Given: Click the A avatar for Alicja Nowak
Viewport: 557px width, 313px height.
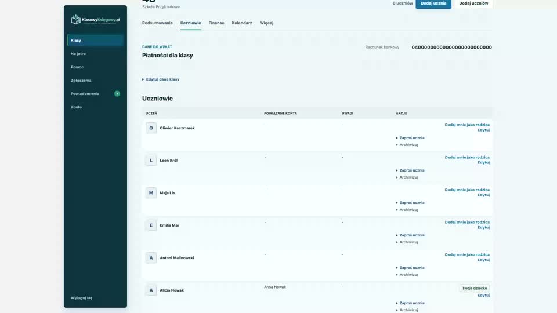Looking at the screenshot, I should pyautogui.click(x=151, y=290).
